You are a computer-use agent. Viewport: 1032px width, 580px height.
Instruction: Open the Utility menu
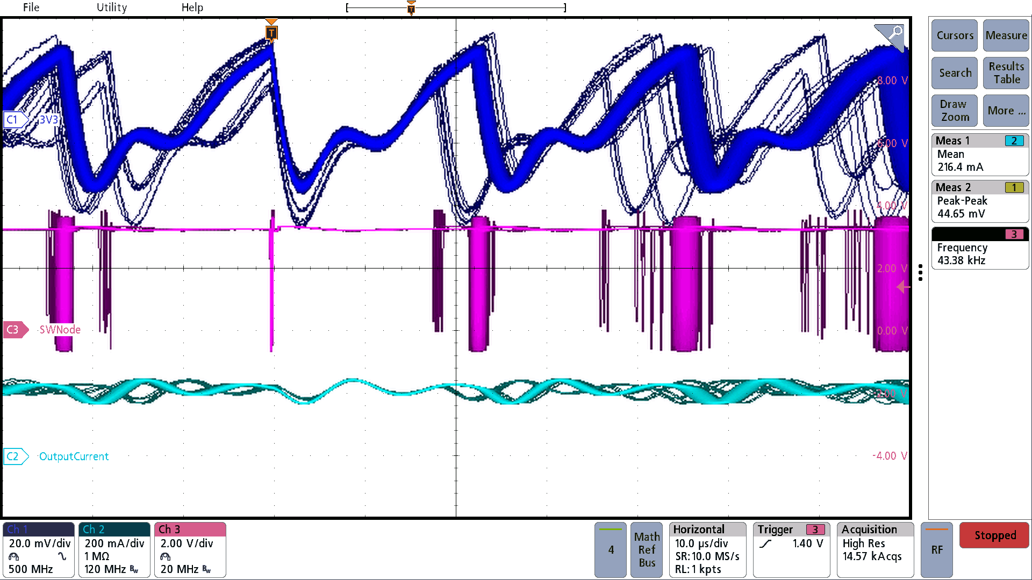point(112,8)
